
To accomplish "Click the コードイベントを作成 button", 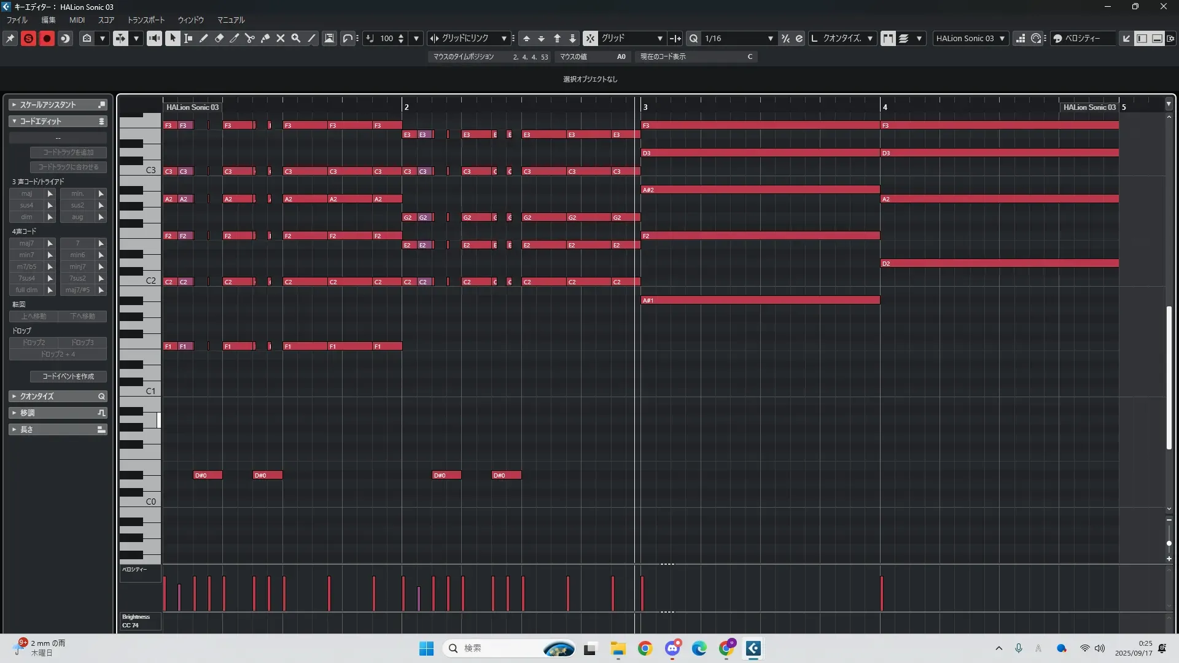I will pos(68,376).
